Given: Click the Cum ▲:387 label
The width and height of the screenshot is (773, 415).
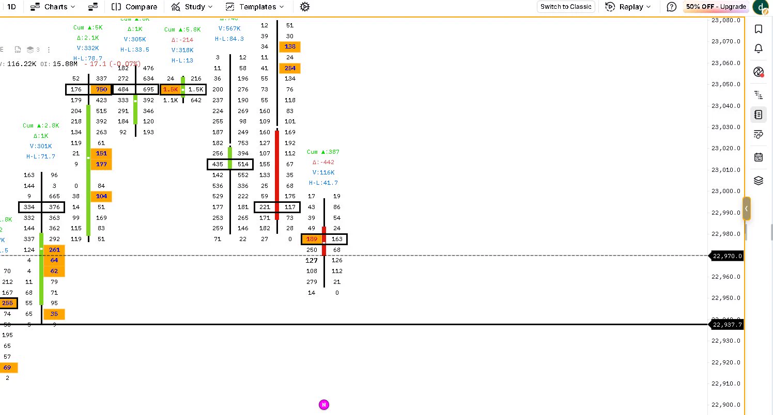Looking at the screenshot, I should [323, 152].
